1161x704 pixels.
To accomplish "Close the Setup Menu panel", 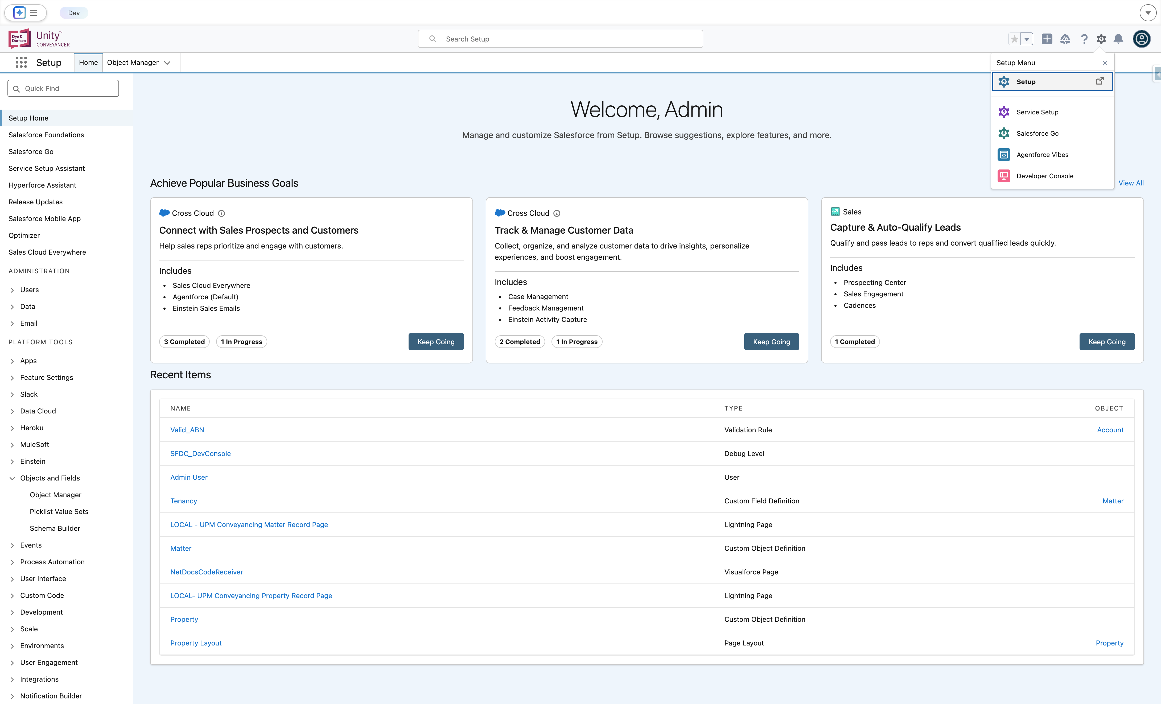I will (x=1105, y=63).
